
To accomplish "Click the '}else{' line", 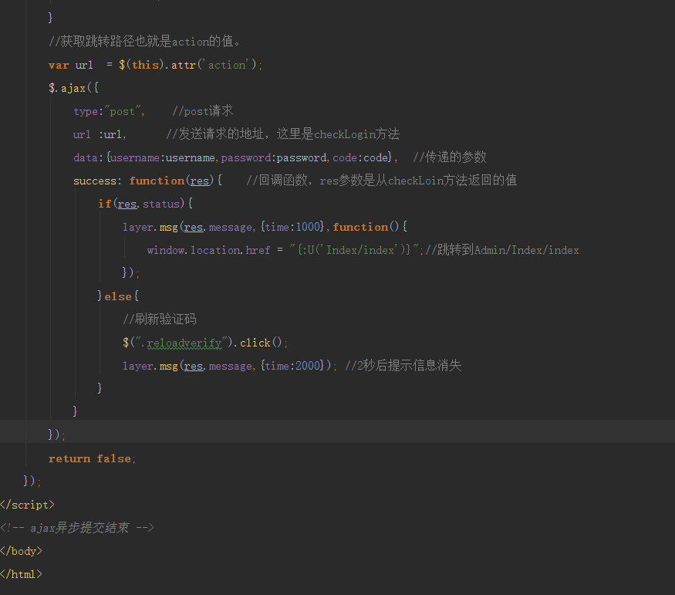I will coord(118,296).
